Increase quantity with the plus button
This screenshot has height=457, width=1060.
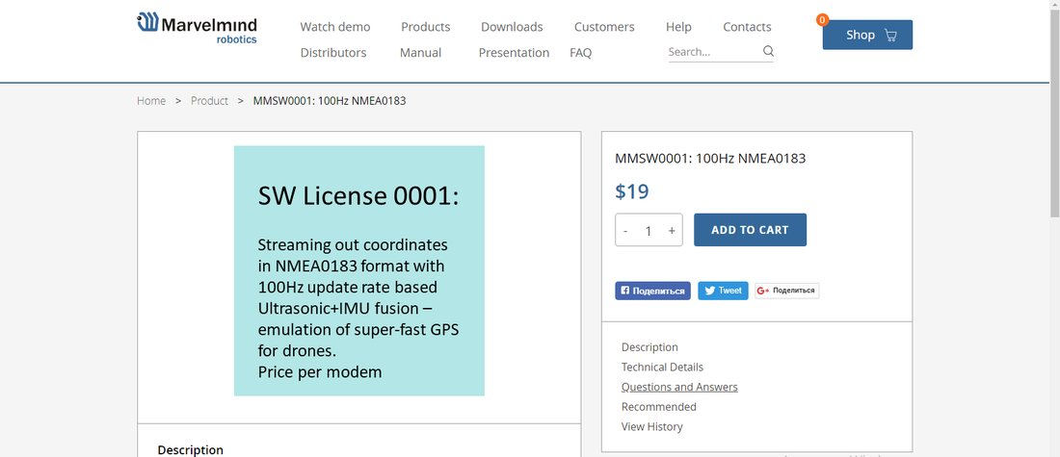tap(672, 231)
